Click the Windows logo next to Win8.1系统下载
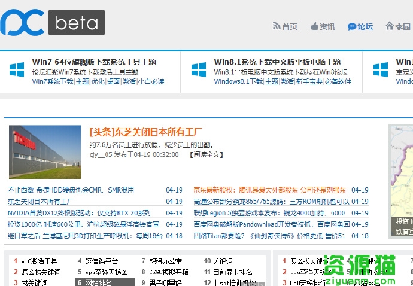This screenshot has height=286, width=413. (199, 69)
